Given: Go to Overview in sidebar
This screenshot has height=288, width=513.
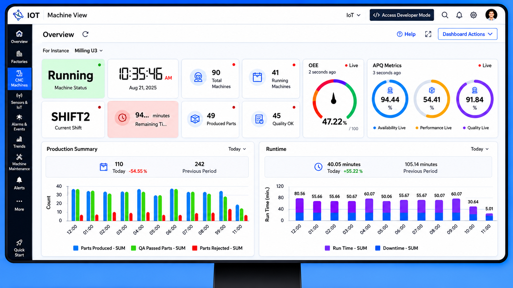Looking at the screenshot, I should tap(19, 37).
